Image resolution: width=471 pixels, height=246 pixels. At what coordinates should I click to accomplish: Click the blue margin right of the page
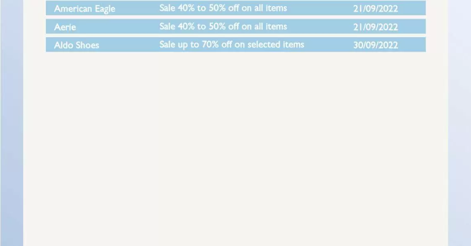point(459,124)
